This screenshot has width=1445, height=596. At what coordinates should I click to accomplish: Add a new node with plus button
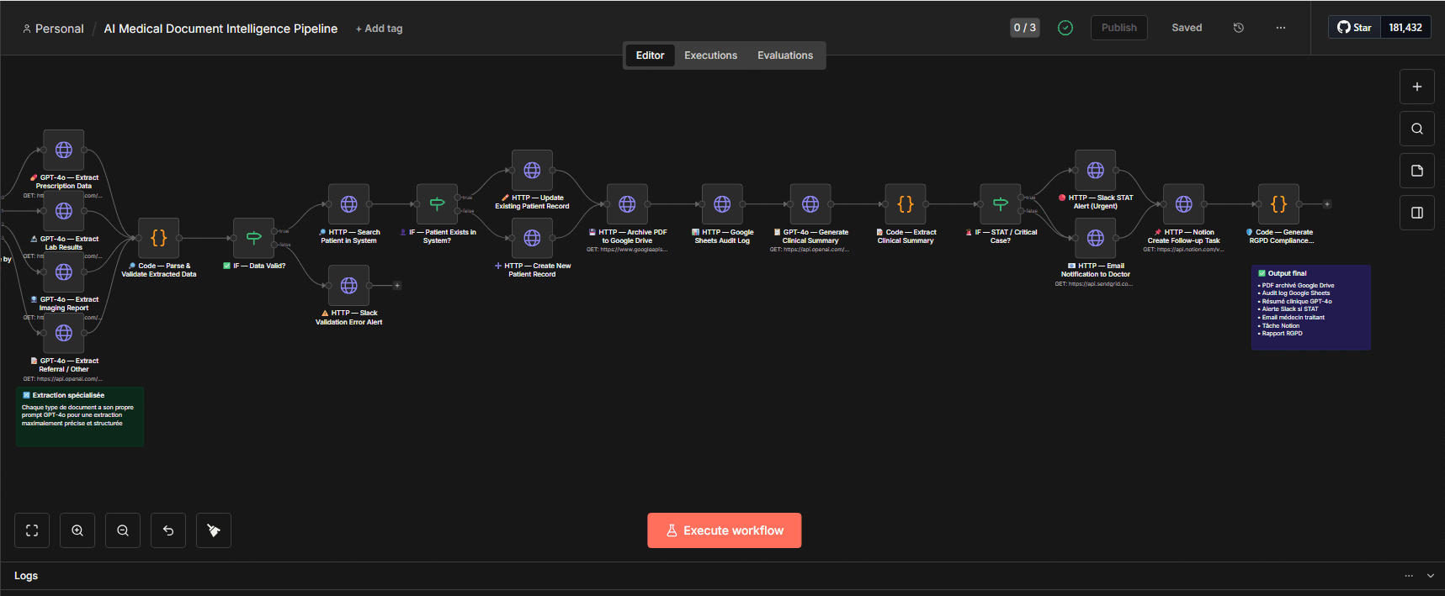(x=1417, y=87)
